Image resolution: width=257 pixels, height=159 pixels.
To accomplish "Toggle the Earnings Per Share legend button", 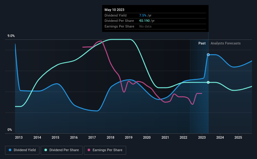I will [105, 150].
